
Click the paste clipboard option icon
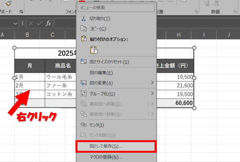point(94,50)
